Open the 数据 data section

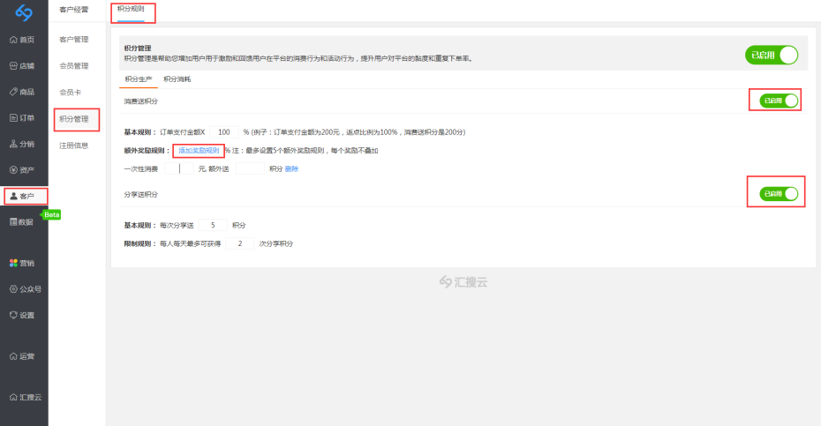(23, 221)
